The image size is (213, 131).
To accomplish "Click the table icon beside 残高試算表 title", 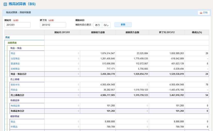I will tap(5, 4).
